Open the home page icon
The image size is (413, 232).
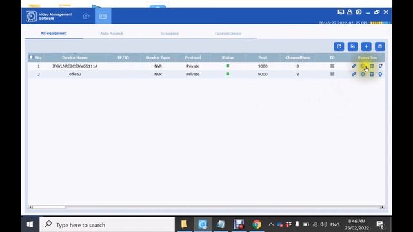(x=86, y=16)
